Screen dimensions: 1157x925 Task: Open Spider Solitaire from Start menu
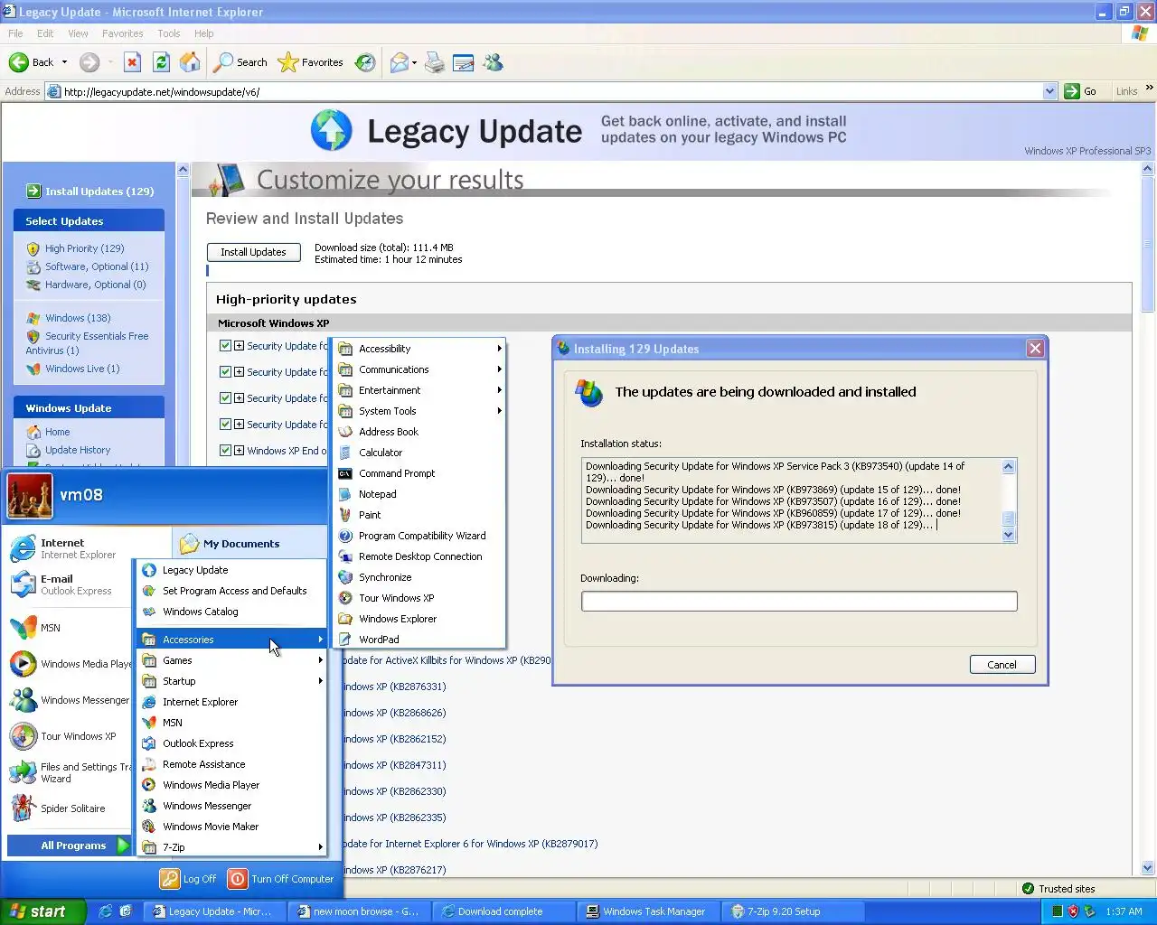point(71,808)
